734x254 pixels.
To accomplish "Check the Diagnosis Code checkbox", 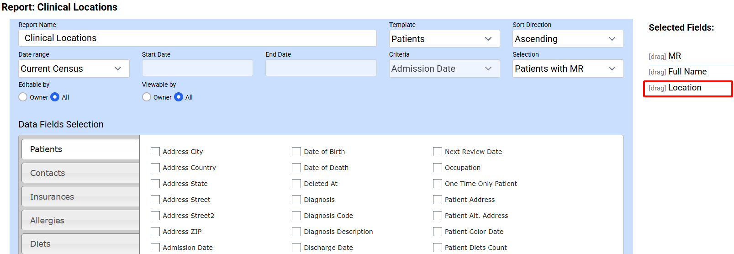I will (296, 216).
